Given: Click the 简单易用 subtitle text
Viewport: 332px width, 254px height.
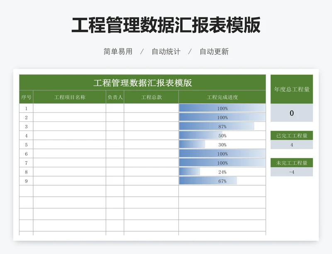Looking at the screenshot, I should click(x=118, y=51).
